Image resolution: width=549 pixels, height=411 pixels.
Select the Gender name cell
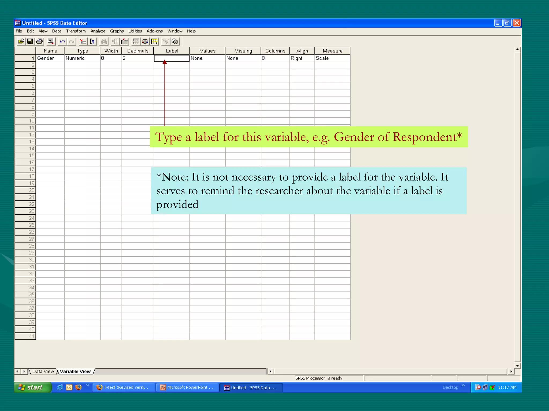click(50, 58)
